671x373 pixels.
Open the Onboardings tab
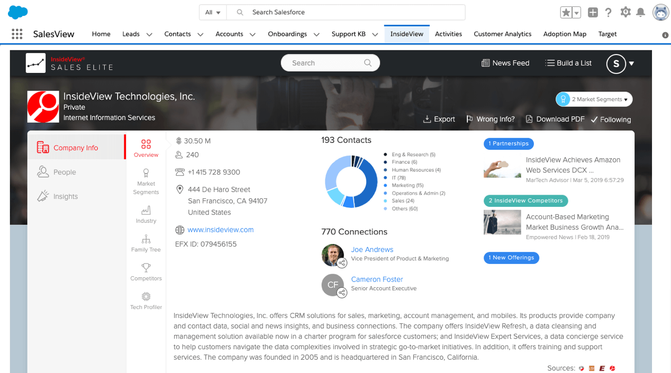(x=287, y=34)
